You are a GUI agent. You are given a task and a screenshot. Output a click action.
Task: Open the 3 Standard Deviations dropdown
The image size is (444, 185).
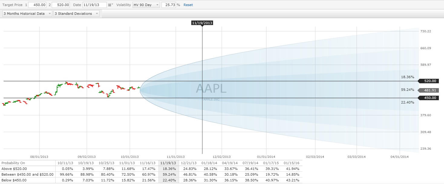77,14
